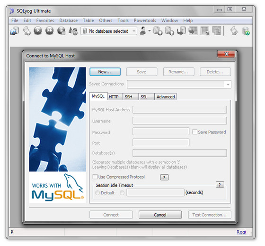Open the Session Idle Timeout help button
The image size is (265, 246).
220,185
